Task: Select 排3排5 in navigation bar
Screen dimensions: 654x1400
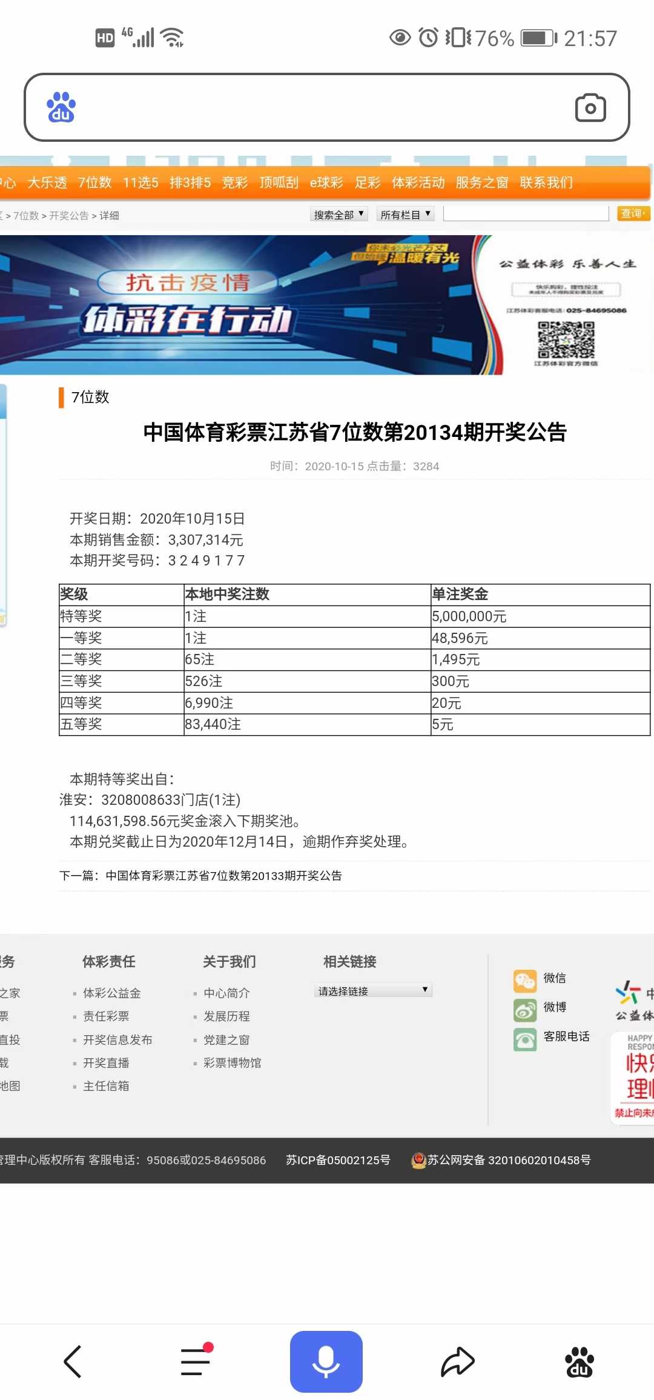Action: click(x=190, y=182)
